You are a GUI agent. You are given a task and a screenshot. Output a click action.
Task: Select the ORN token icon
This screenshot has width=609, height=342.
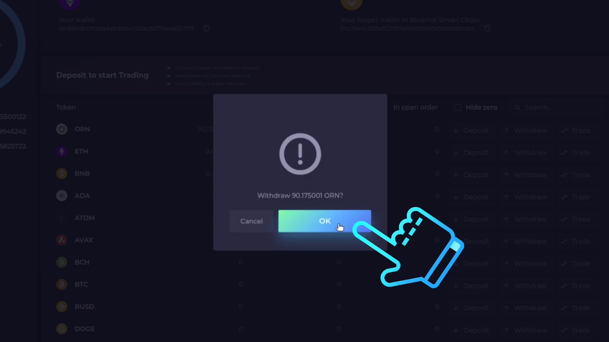[x=62, y=129]
